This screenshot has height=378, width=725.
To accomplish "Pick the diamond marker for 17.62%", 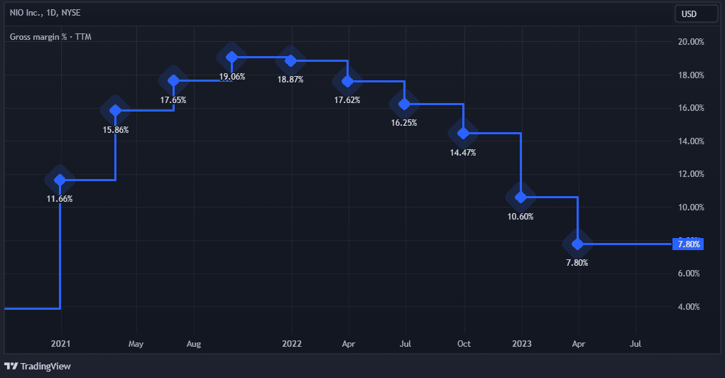I will pos(347,81).
